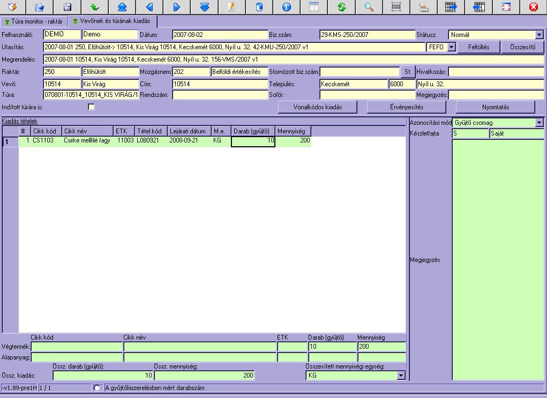Open the Azonosítási mód dropdown

pyautogui.click(x=538, y=123)
